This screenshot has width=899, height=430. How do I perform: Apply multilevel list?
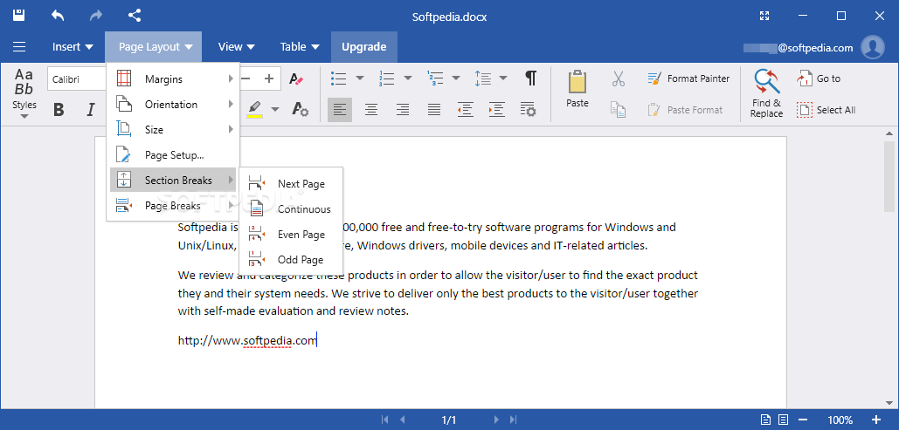[x=435, y=78]
